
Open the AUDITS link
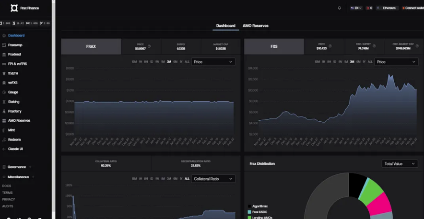[x=8, y=207]
